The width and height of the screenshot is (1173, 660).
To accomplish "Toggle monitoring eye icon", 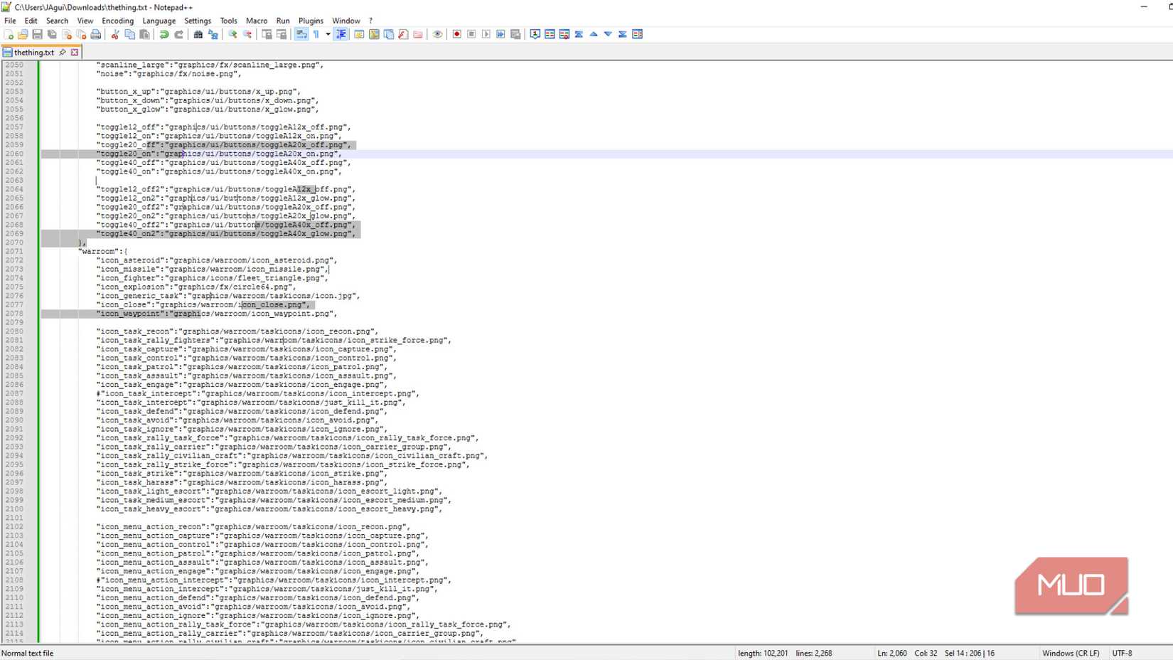I will 437,34.
